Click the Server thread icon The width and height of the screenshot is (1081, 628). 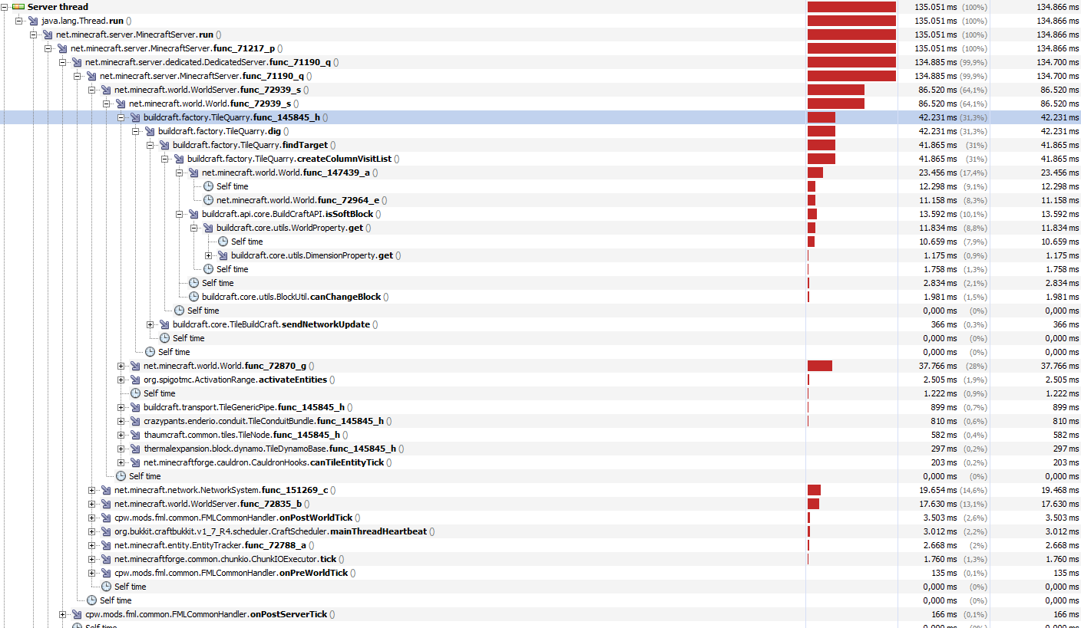(18, 7)
